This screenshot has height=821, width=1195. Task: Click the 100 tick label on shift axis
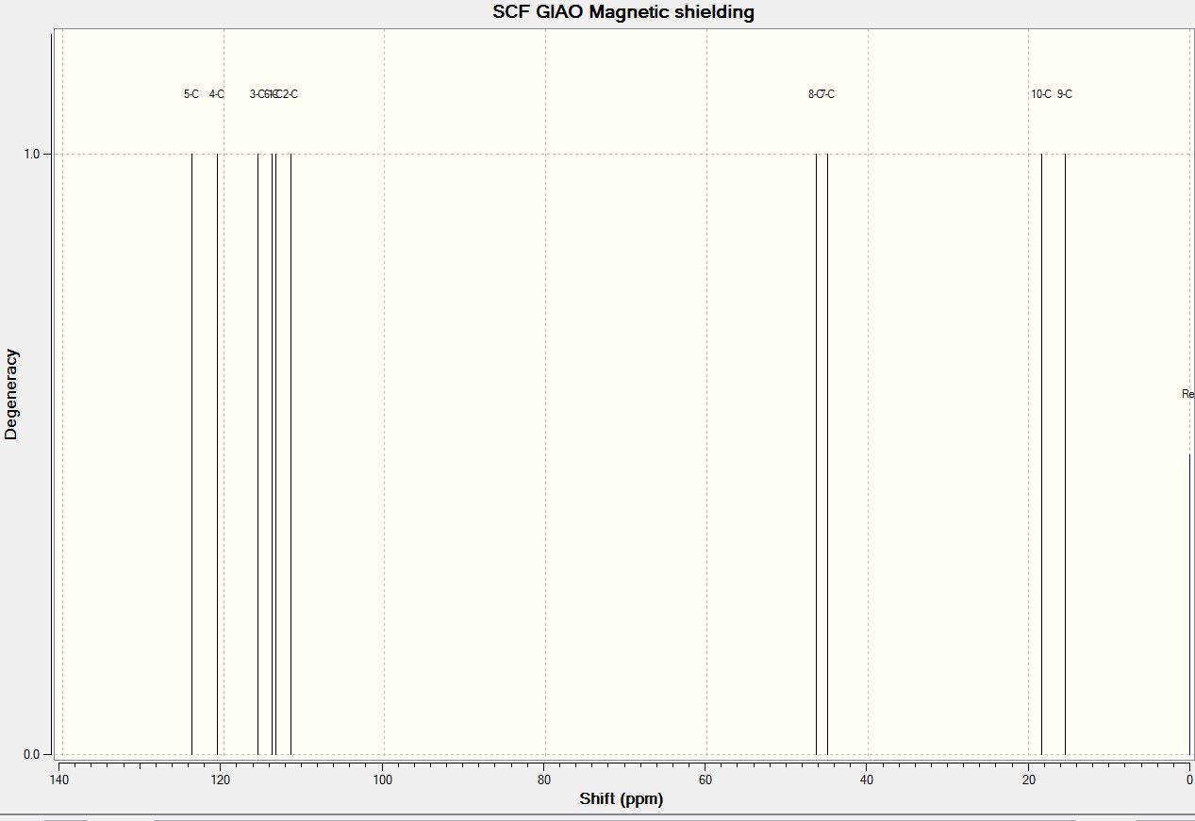click(x=382, y=780)
